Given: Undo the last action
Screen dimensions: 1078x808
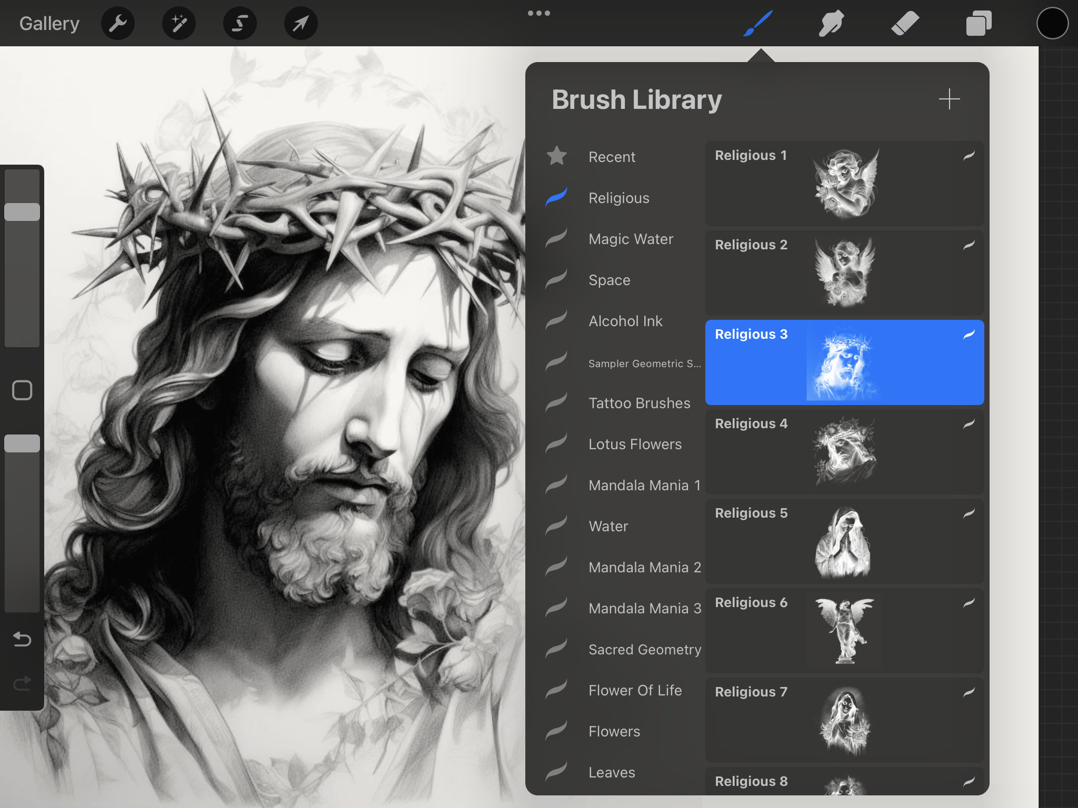Looking at the screenshot, I should coord(22,639).
